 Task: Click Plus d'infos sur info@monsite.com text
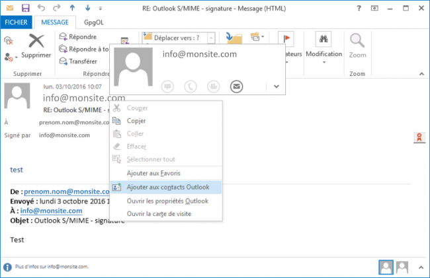[x=52, y=267]
